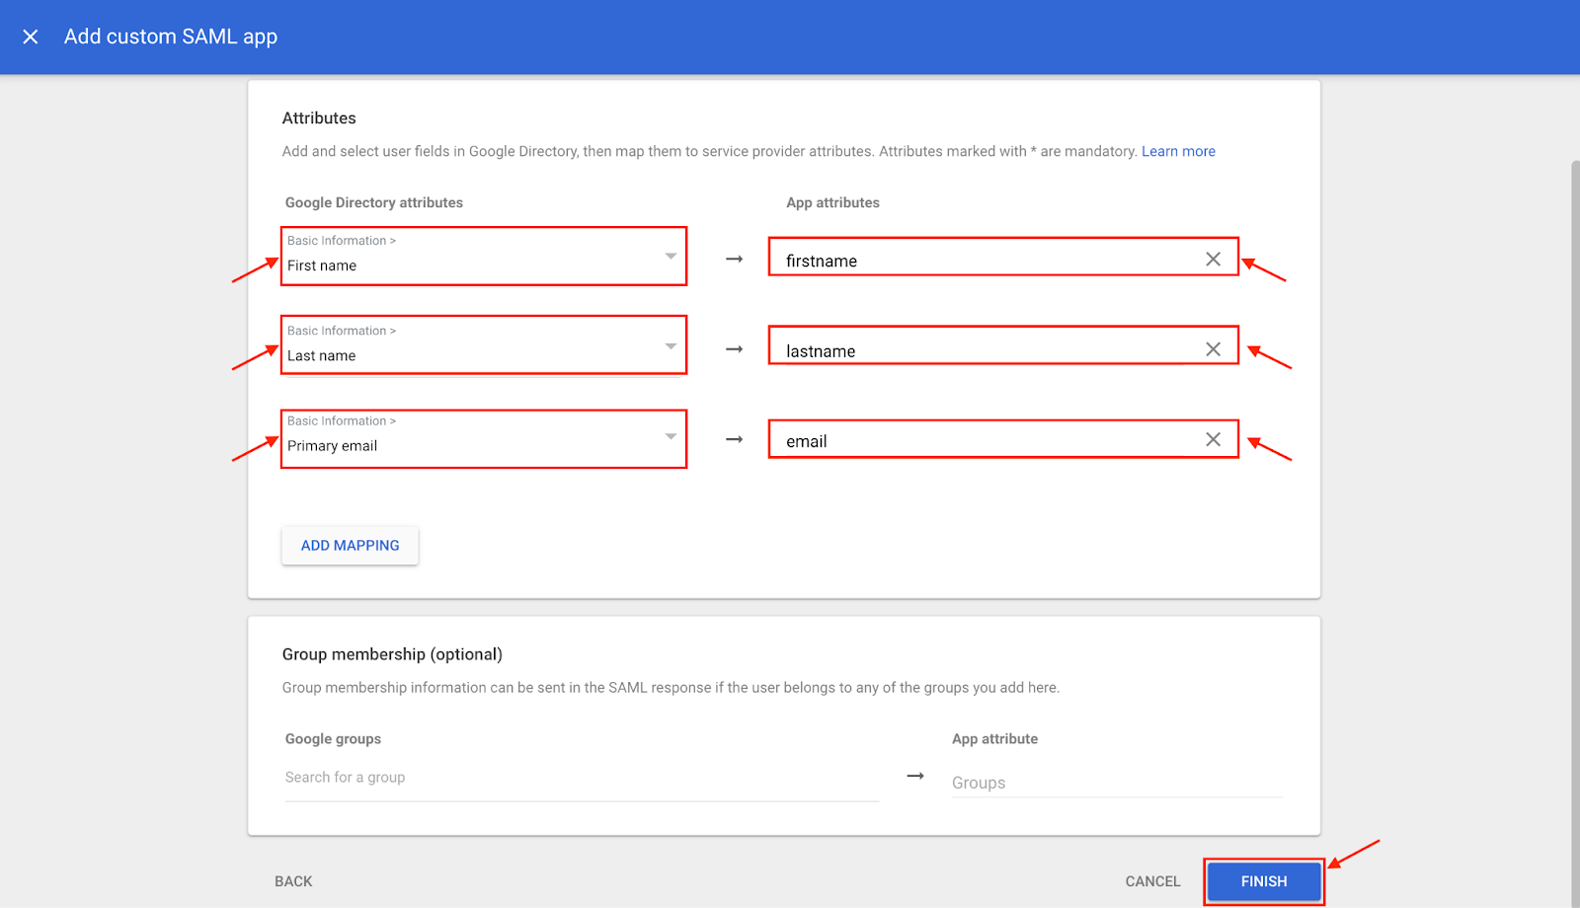Clear the lastname app attribute value
The image size is (1580, 908).
[x=1213, y=347]
